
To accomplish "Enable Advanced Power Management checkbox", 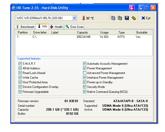I will tap(85, 73).
